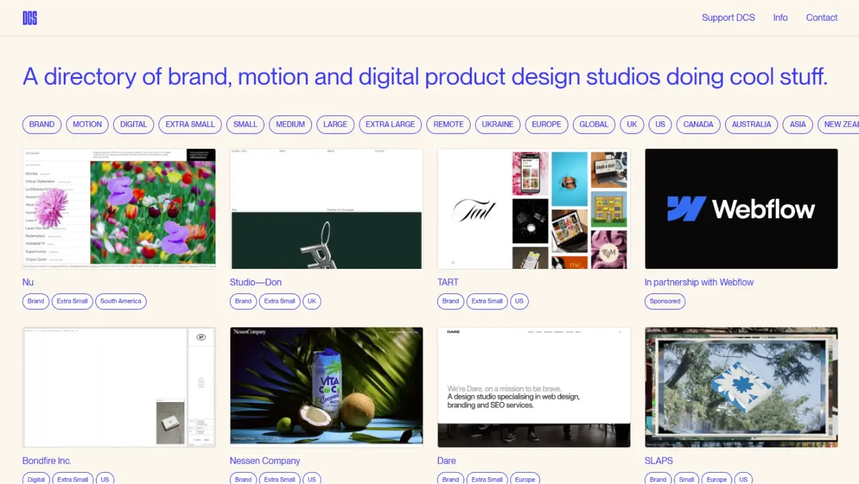Image resolution: width=859 pixels, height=484 pixels.
Task: Toggle the BRAND filter pill
Action: click(x=42, y=124)
